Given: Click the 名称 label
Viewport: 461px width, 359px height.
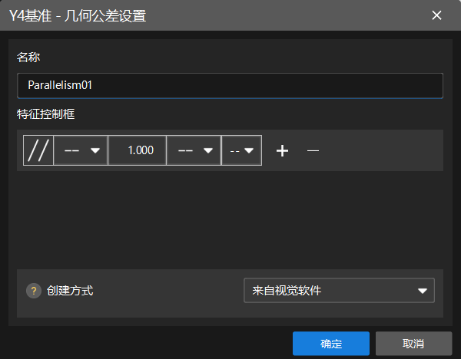Looking at the screenshot, I should (x=28, y=57).
